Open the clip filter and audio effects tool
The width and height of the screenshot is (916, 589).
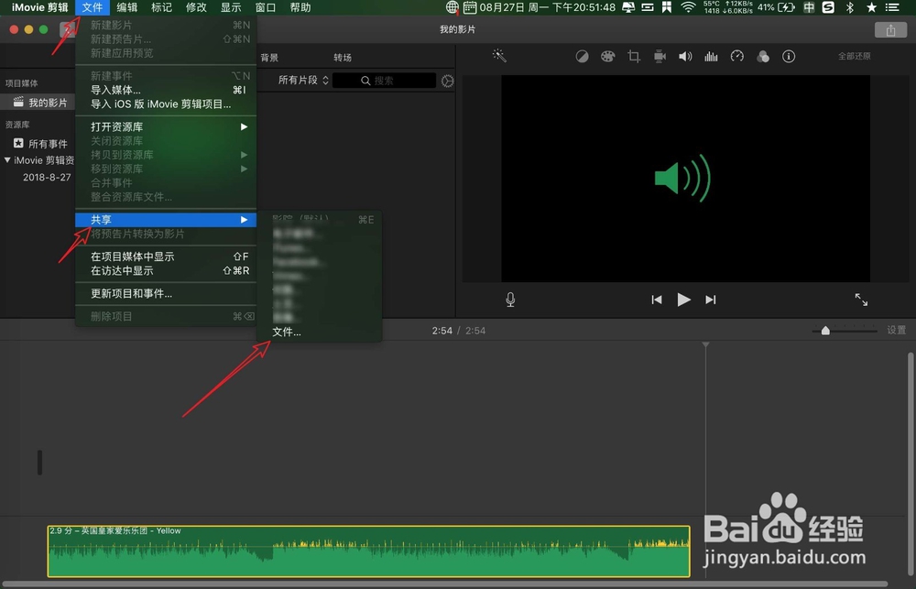pos(763,56)
